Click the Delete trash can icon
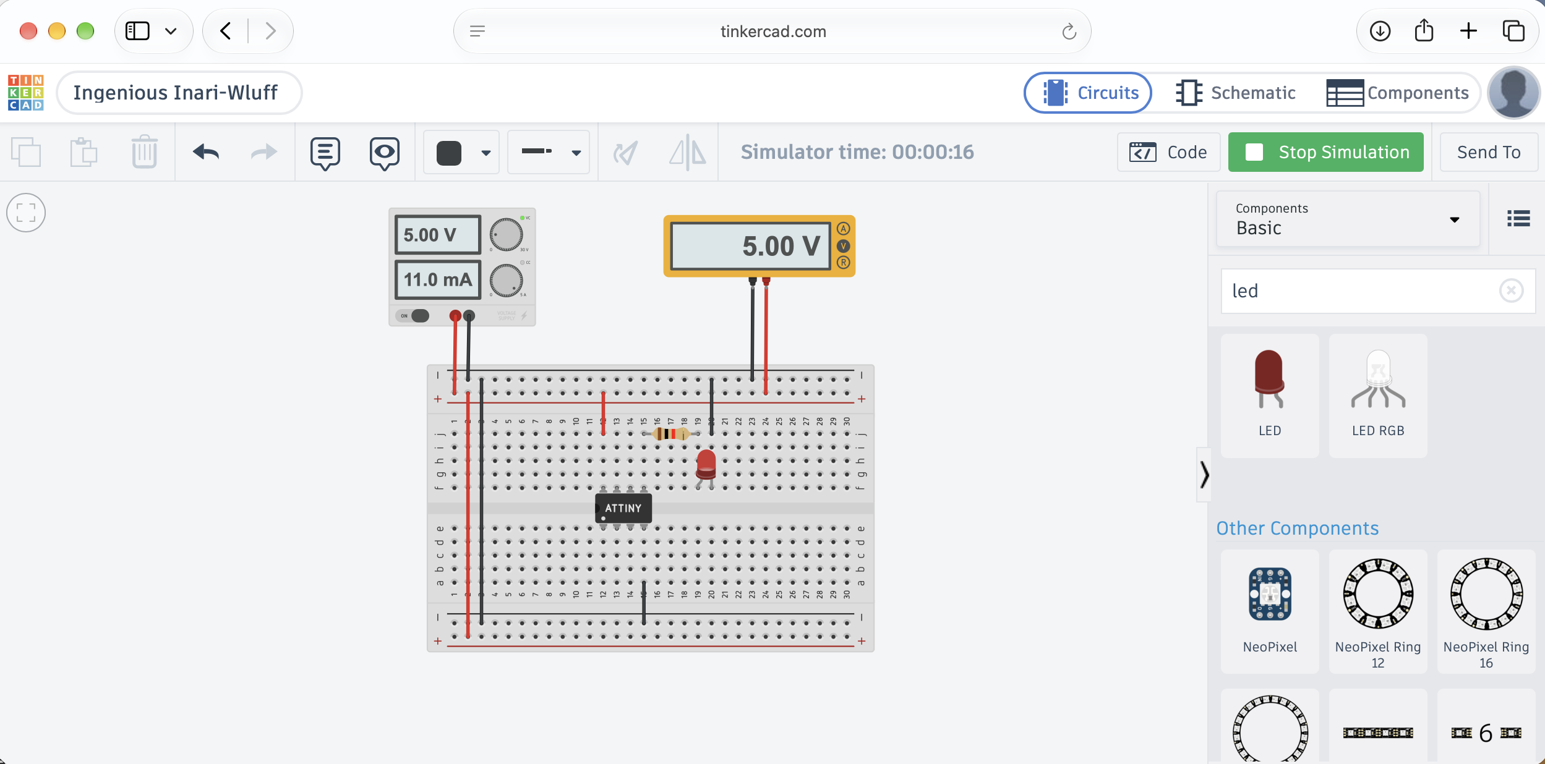 click(x=144, y=152)
